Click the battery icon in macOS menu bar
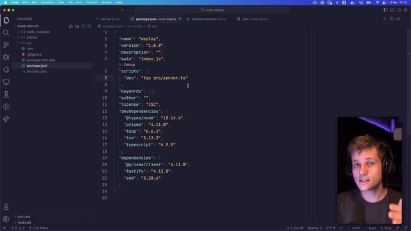The height and width of the screenshot is (231, 411). [x=369, y=3]
